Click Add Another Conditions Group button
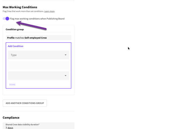The height and width of the screenshot is (129, 186). (25, 103)
